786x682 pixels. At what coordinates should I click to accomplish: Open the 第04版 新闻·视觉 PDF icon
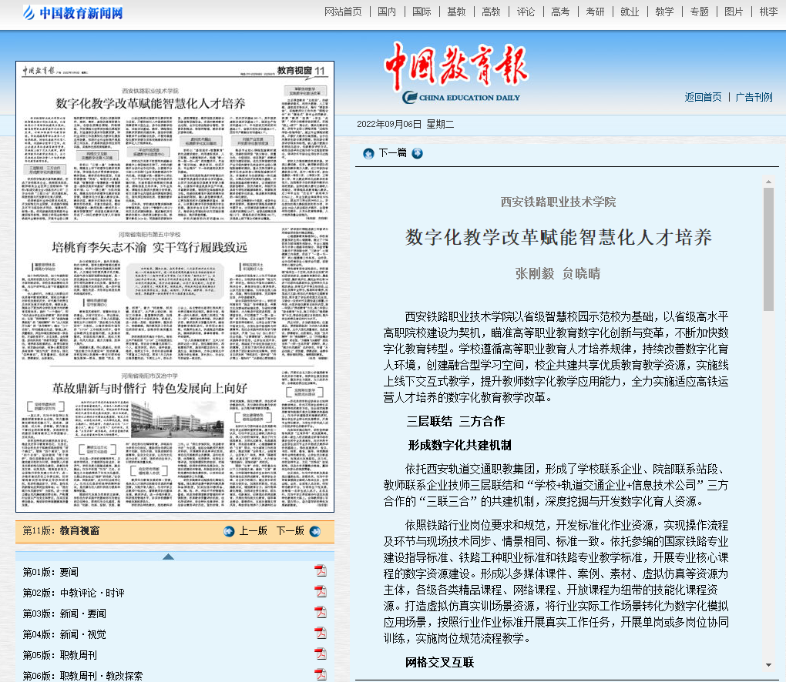(x=321, y=634)
